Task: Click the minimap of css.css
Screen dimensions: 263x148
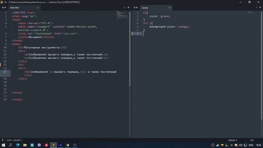Action: pos(251,12)
